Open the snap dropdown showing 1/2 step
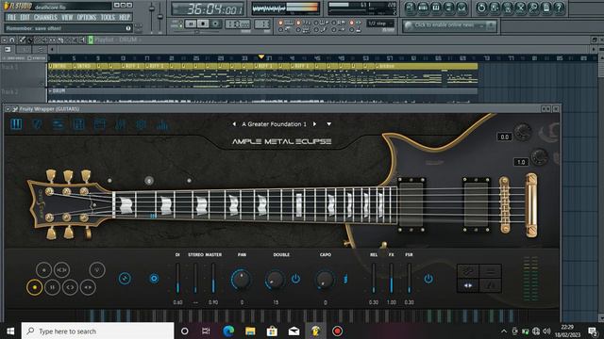The height and width of the screenshot is (339, 604). point(380,24)
